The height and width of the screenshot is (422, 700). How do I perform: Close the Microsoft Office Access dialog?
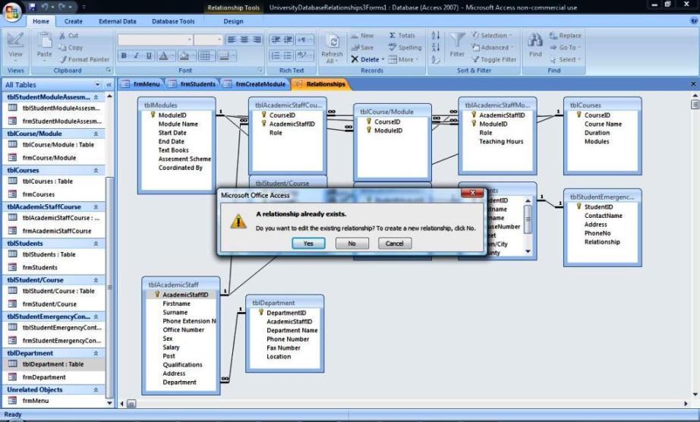tap(472, 193)
